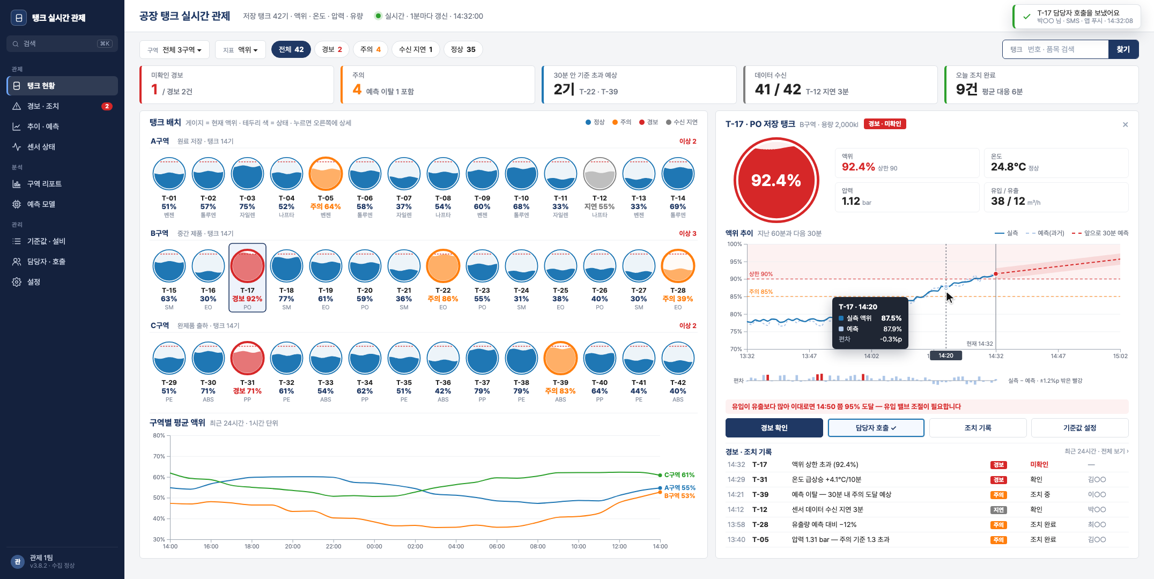Click the 기준값 설정 button

[1079, 428]
